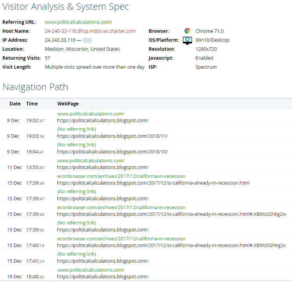
Task: Click the Navigation Path heading
Action: coord(36,87)
